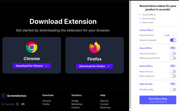Open Contact link under Help
179x111 pixels.
pos(104,104)
